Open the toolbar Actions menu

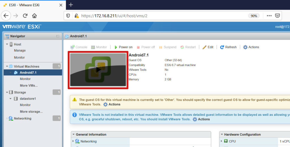251,47
